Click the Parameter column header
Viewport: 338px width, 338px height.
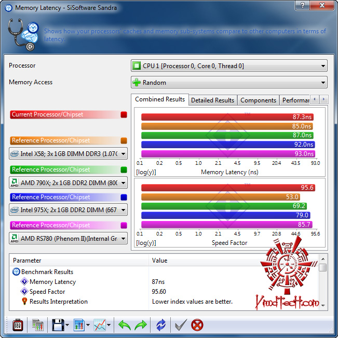tap(79, 261)
